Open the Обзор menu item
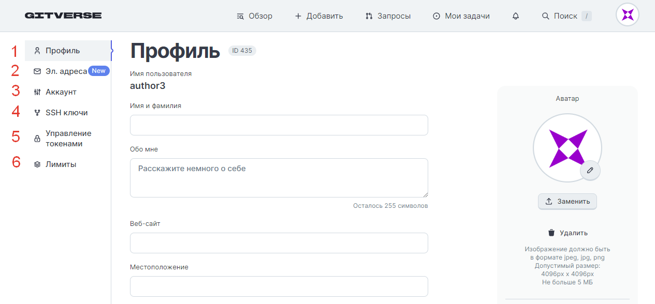The width and height of the screenshot is (655, 304). 254,16
